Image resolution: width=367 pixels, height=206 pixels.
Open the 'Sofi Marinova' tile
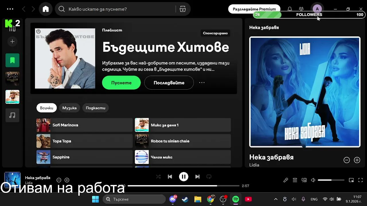(x=85, y=125)
